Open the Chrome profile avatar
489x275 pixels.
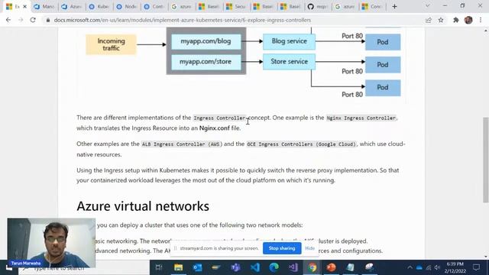point(468,20)
